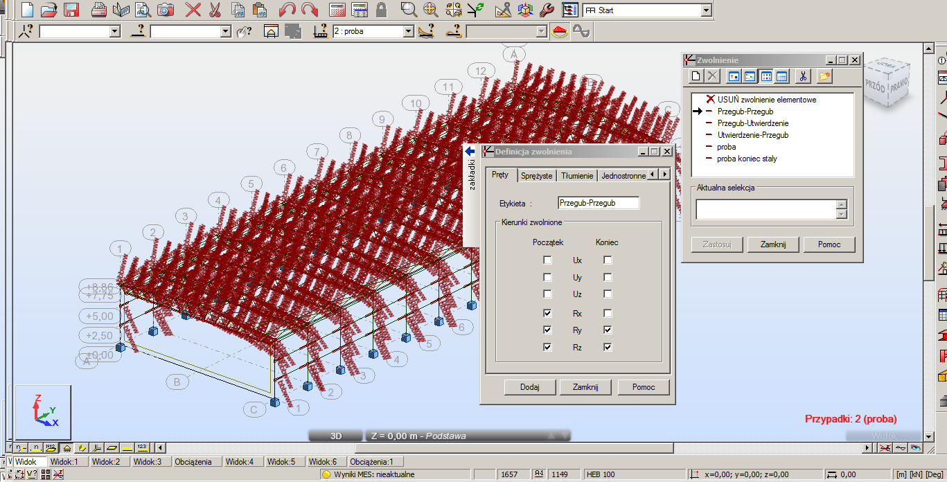
Task: Create a new project file
Action: pos(27,10)
